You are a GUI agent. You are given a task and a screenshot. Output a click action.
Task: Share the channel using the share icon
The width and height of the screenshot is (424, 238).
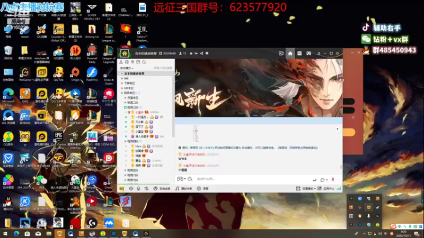201,53
